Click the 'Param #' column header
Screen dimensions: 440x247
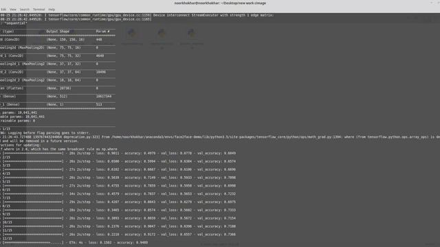pyautogui.click(x=102, y=32)
